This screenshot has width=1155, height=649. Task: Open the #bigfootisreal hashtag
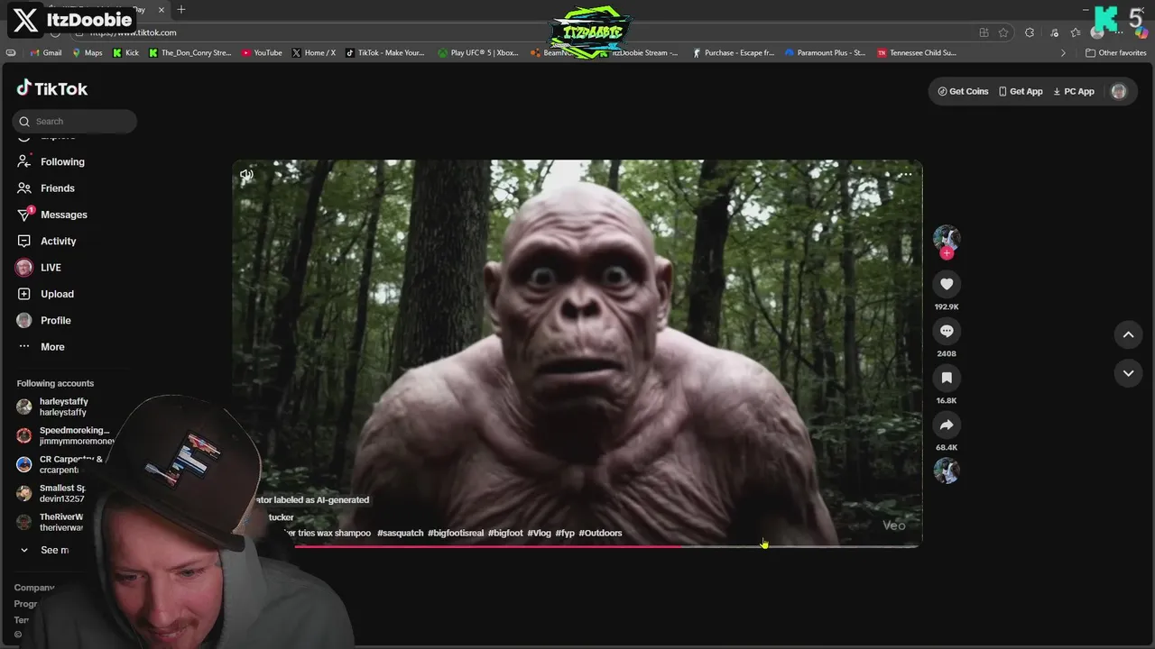click(x=456, y=533)
